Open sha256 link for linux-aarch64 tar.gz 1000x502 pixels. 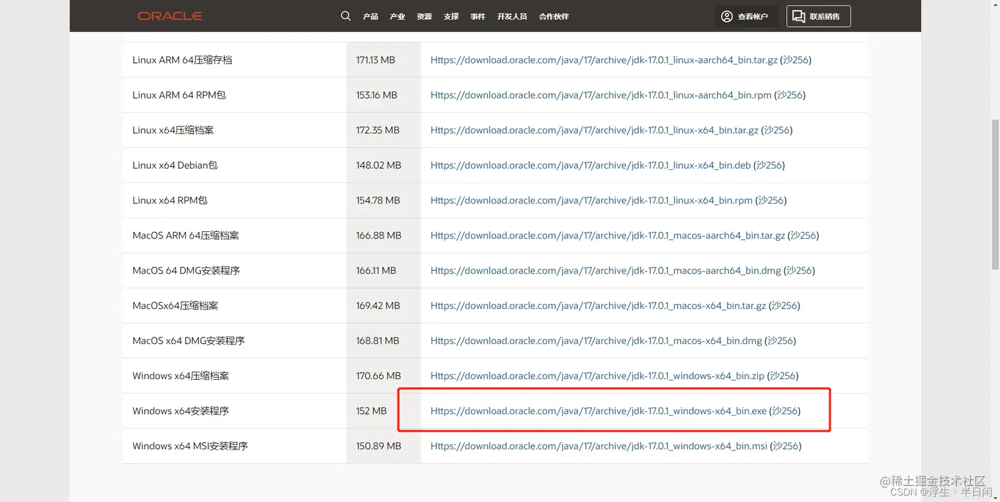[x=796, y=60]
